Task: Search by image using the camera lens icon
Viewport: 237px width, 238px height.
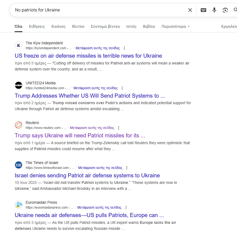Action: [x=225, y=10]
